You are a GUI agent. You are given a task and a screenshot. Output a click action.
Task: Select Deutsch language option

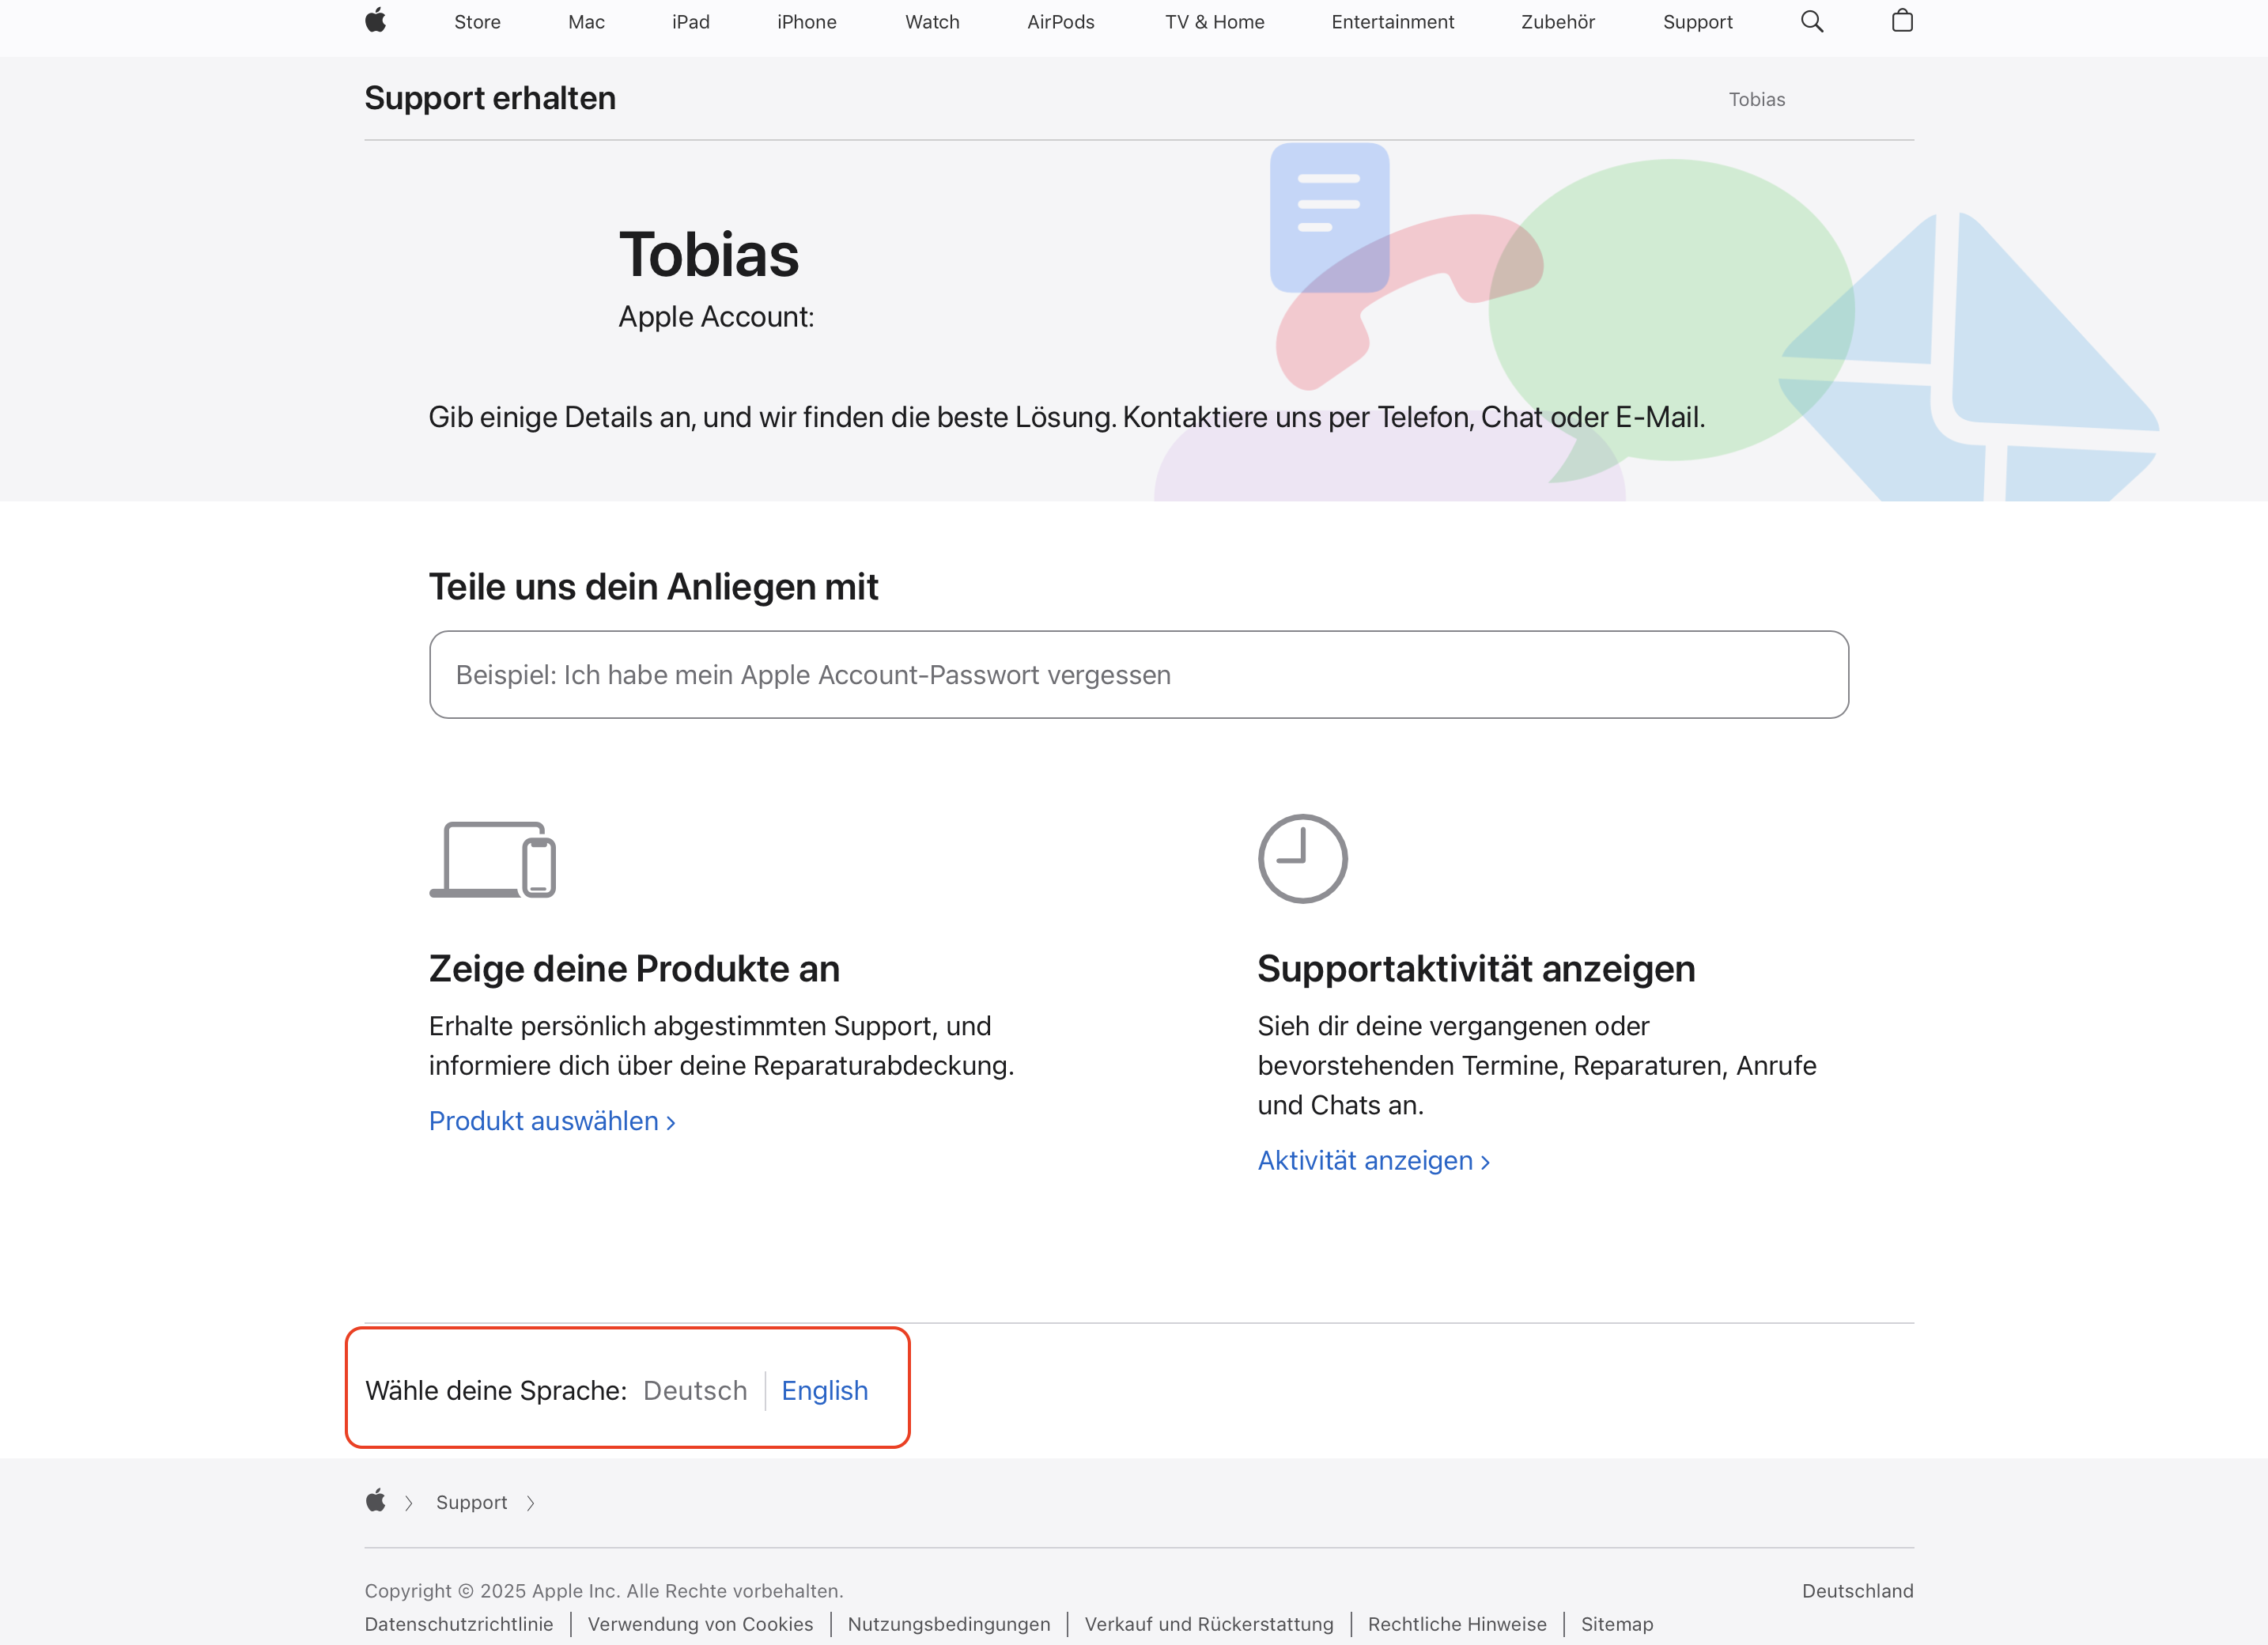pyautogui.click(x=695, y=1390)
